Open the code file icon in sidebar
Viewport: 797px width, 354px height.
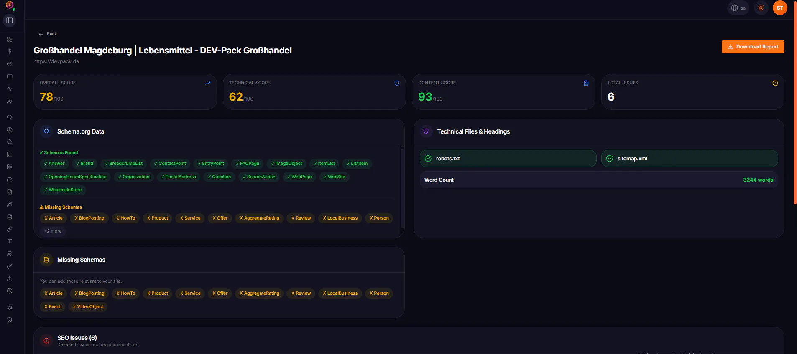[x=10, y=192]
